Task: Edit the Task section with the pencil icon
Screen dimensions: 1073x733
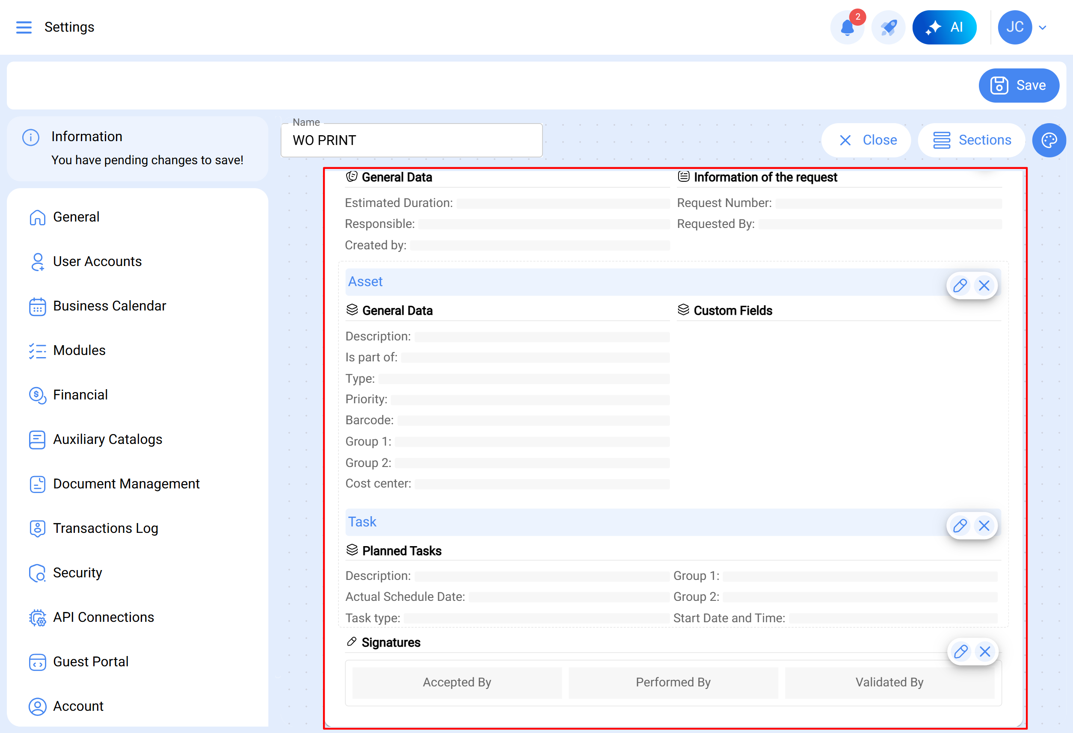Action: 960,526
